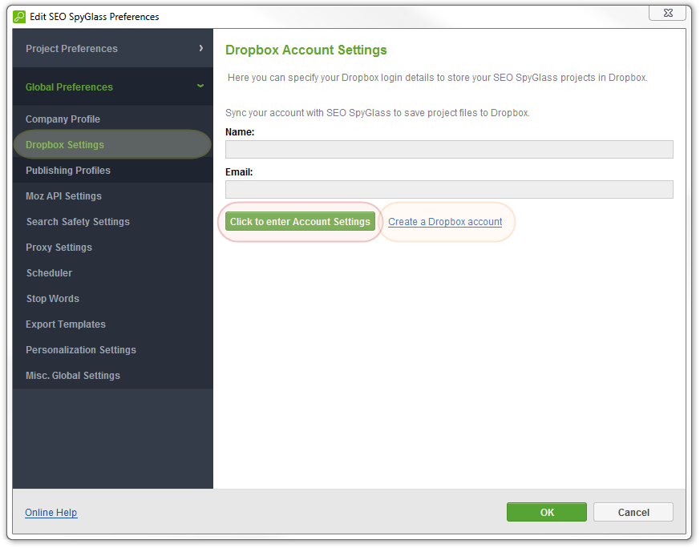Click to enter Account Settings button
The width and height of the screenshot is (700, 548).
300,222
